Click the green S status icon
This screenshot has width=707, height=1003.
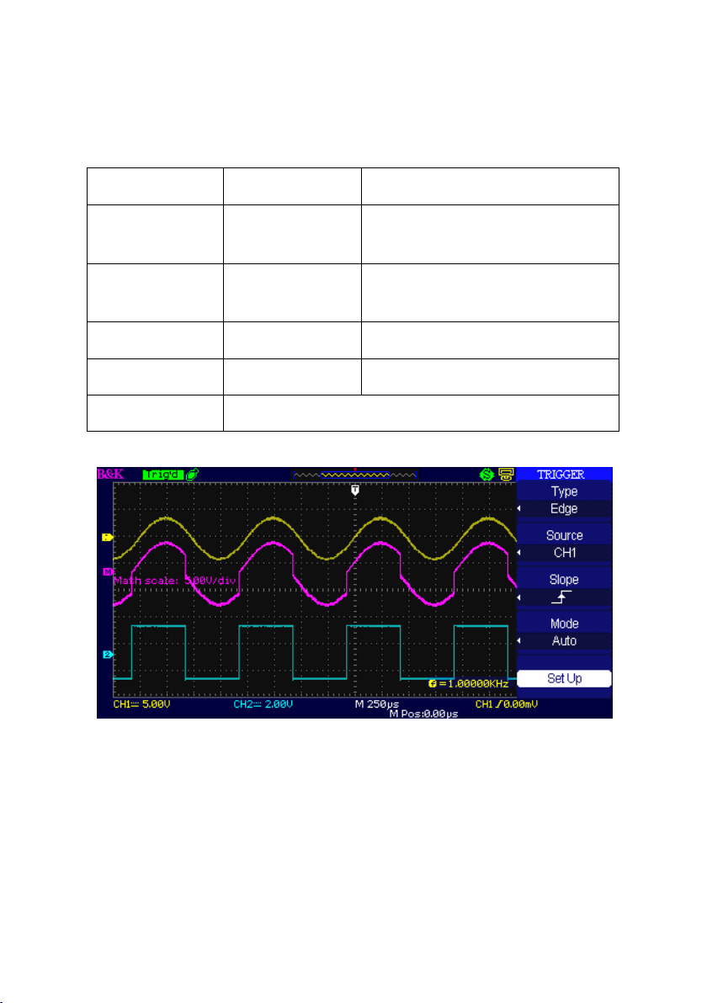point(486,474)
